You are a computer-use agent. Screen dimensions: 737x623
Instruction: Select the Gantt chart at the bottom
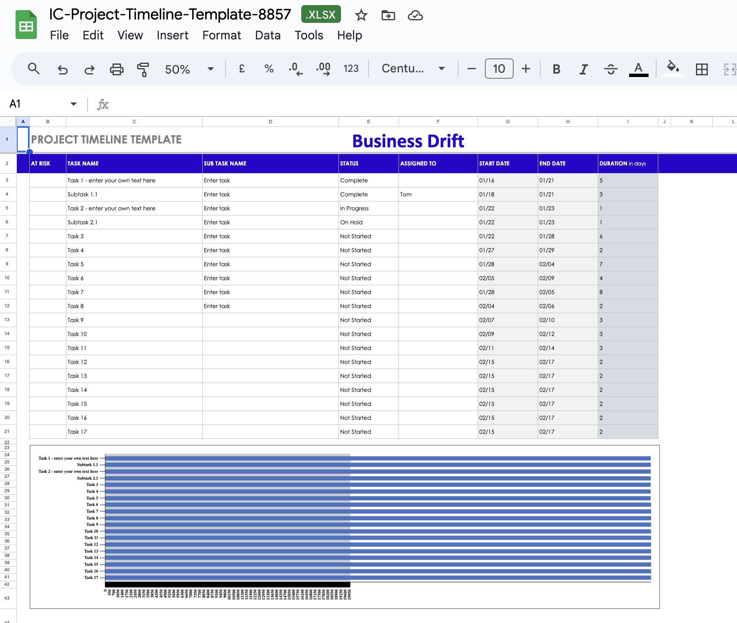[x=344, y=527]
